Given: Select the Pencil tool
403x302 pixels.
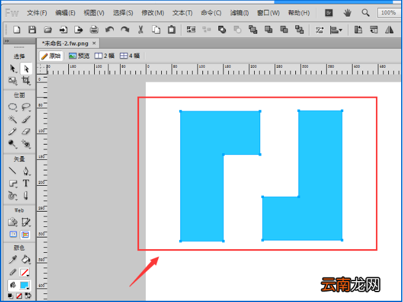Looking at the screenshot, I should (x=12, y=132).
